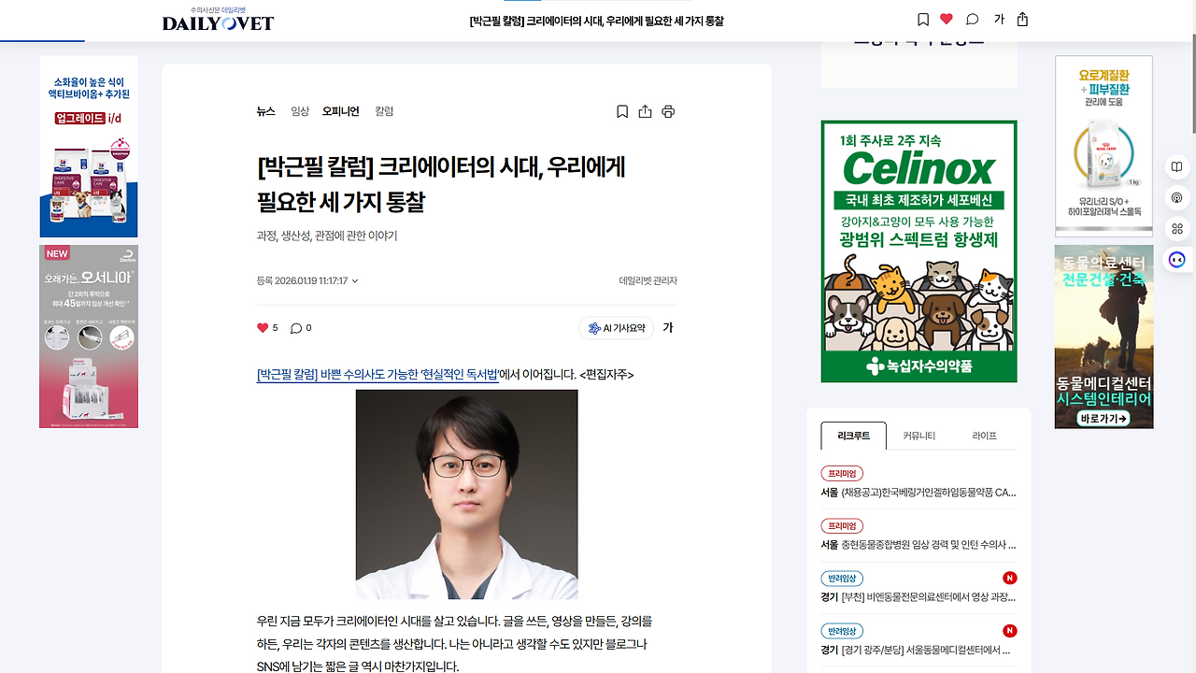
Task: Print the article with the printer icon
Action: pyautogui.click(x=668, y=111)
